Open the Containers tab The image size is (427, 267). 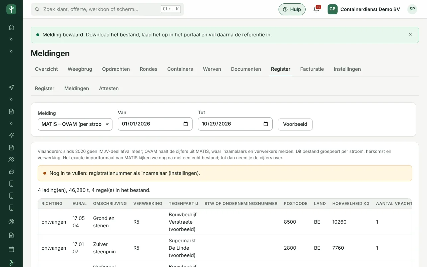(x=180, y=69)
